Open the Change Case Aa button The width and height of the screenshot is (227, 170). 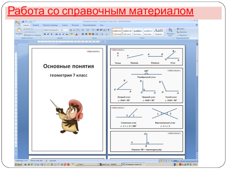pyautogui.click(x=67, y=34)
